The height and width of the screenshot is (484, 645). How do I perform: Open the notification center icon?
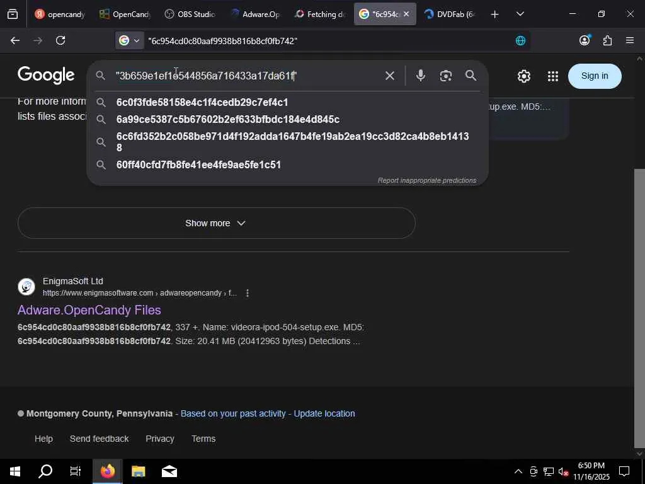tap(624, 471)
